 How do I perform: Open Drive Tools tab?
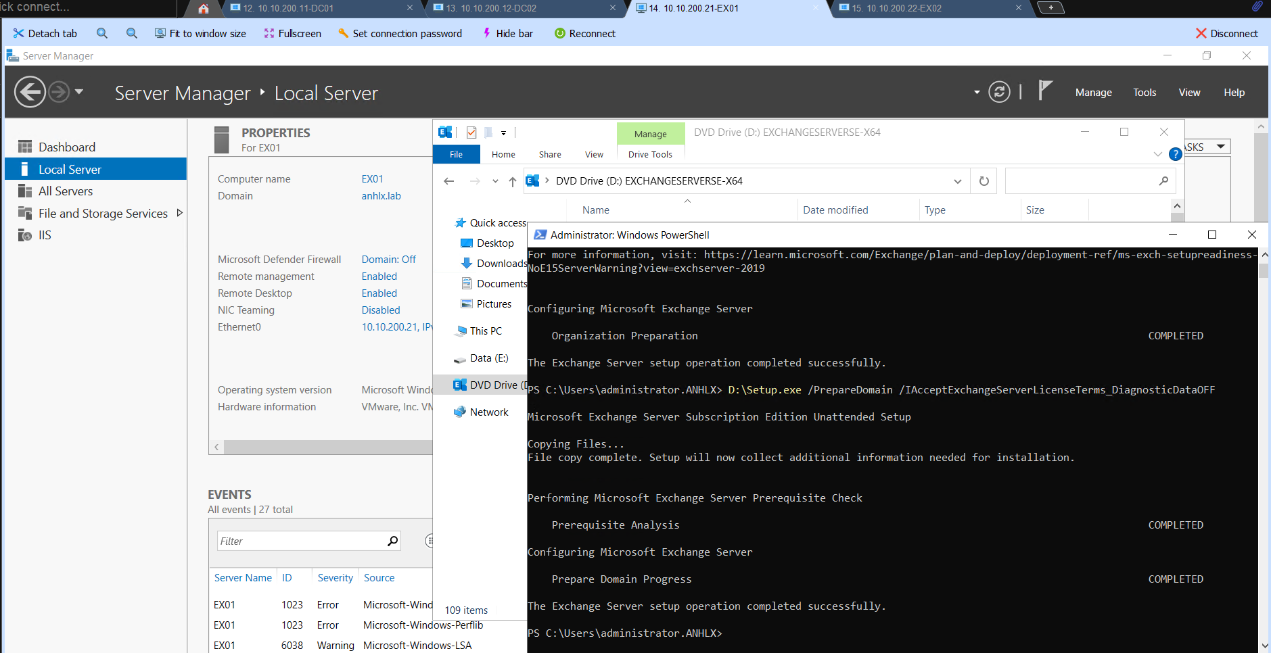point(650,154)
